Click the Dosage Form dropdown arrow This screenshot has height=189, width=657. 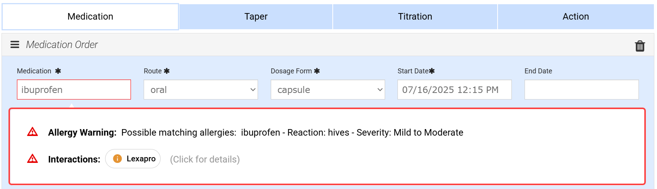tap(380, 90)
